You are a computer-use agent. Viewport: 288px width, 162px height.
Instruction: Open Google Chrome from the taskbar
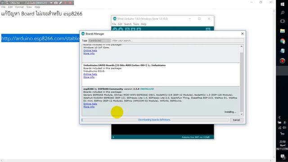coord(283,41)
